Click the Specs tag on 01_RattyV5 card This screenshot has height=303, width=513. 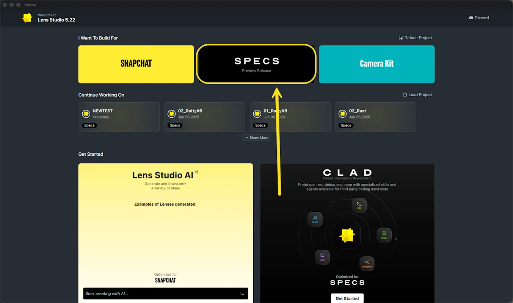click(260, 125)
